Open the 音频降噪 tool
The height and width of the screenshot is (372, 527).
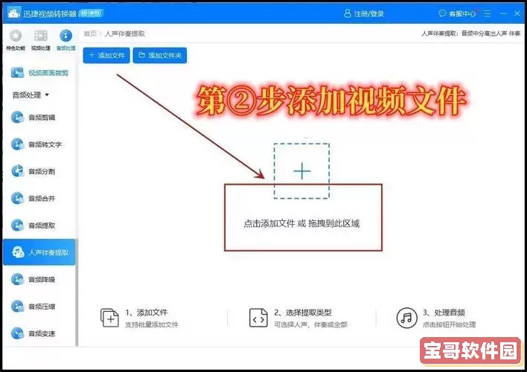coord(39,280)
